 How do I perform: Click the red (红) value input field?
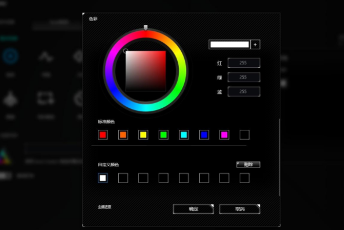coord(244,63)
